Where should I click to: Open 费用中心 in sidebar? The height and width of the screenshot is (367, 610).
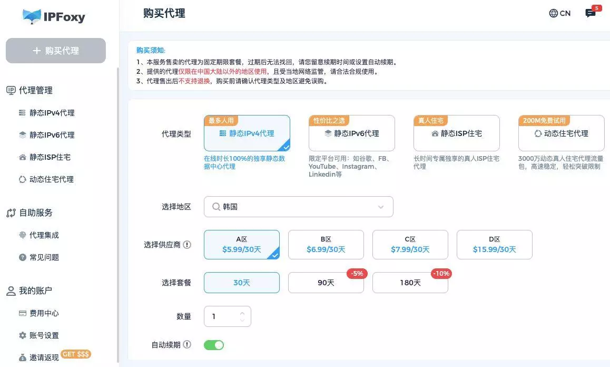point(39,313)
